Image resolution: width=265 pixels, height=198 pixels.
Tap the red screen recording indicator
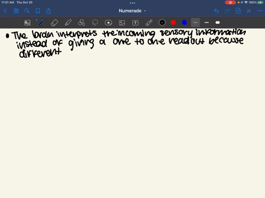click(x=230, y=2)
